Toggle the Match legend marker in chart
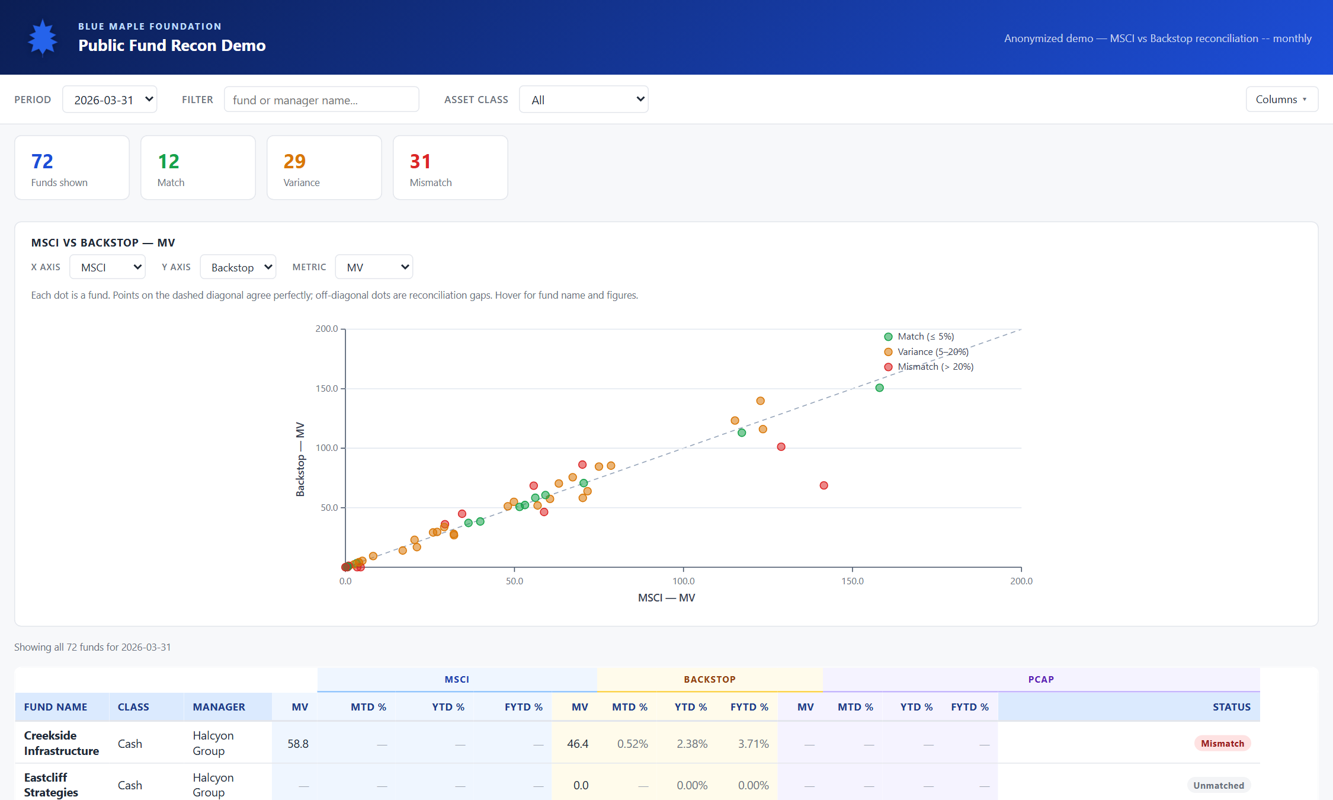 coord(888,337)
